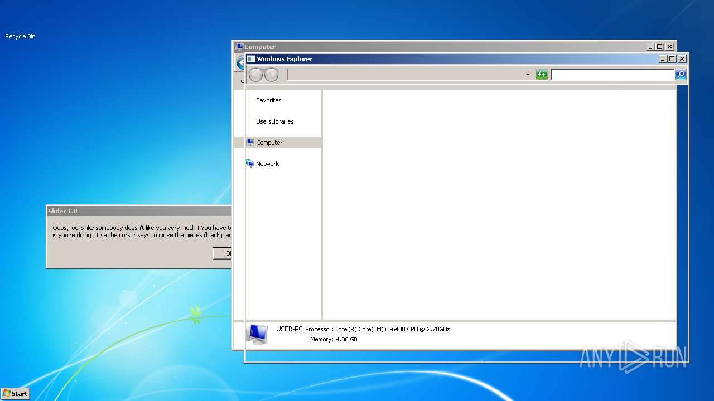
Task: Click the Memory 4.00 GB text
Action: (x=334, y=339)
